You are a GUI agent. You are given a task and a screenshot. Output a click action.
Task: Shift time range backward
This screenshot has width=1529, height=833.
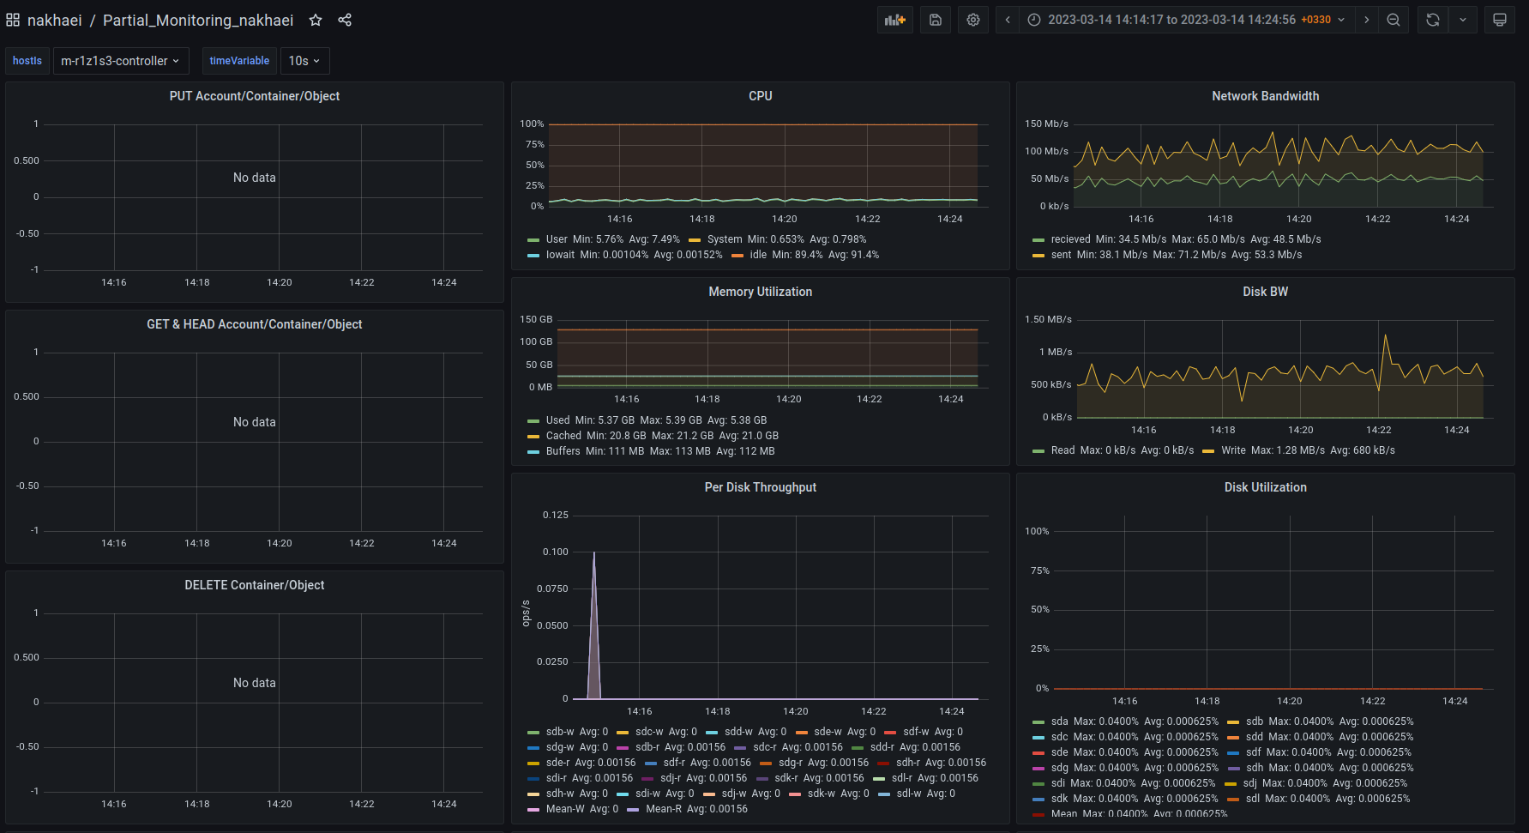click(x=1008, y=20)
